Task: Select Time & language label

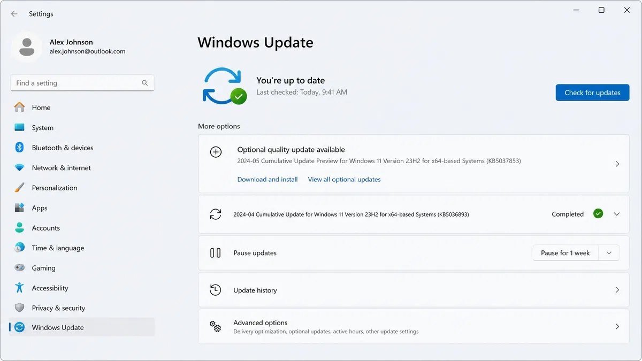Action: [58, 248]
